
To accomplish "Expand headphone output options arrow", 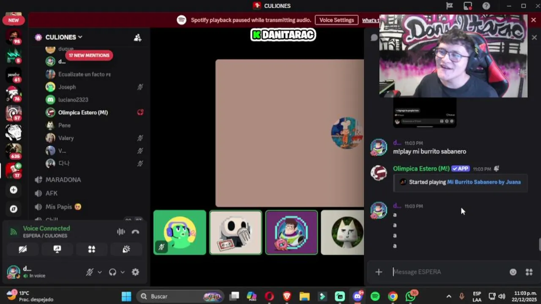I will [x=123, y=272].
